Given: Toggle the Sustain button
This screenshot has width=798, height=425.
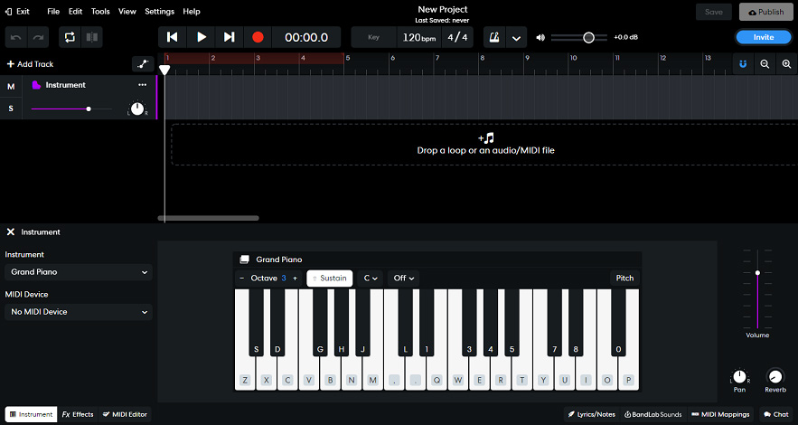Looking at the screenshot, I should 330,279.
